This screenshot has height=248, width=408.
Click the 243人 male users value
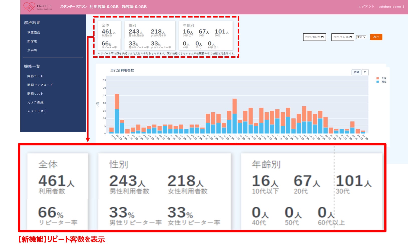pos(136,32)
